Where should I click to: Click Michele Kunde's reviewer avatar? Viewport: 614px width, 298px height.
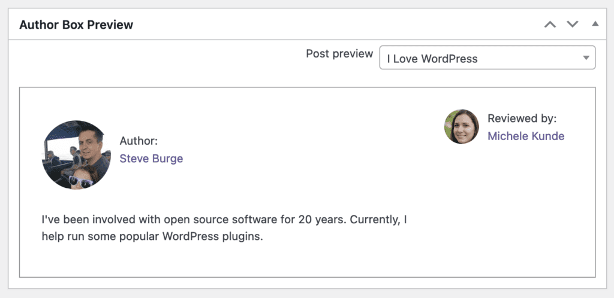coord(461,127)
